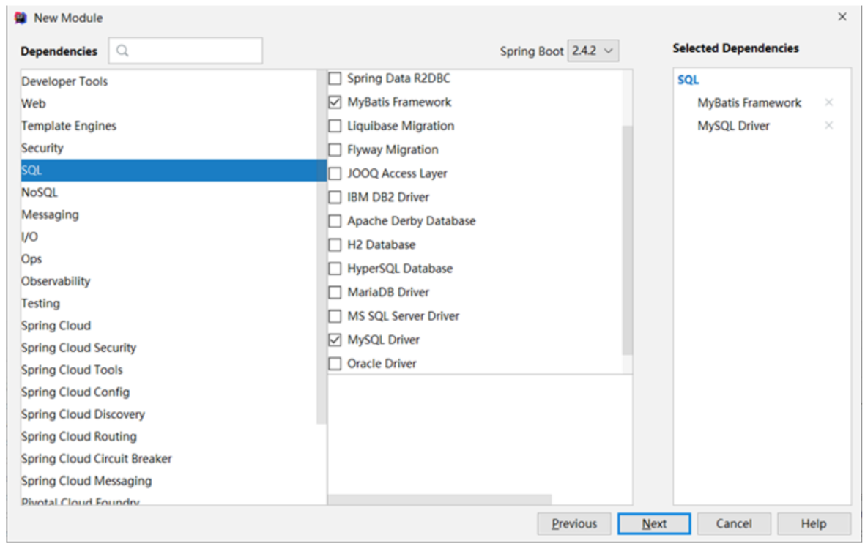Remove MySQL Driver from selected dependencies

click(x=828, y=126)
